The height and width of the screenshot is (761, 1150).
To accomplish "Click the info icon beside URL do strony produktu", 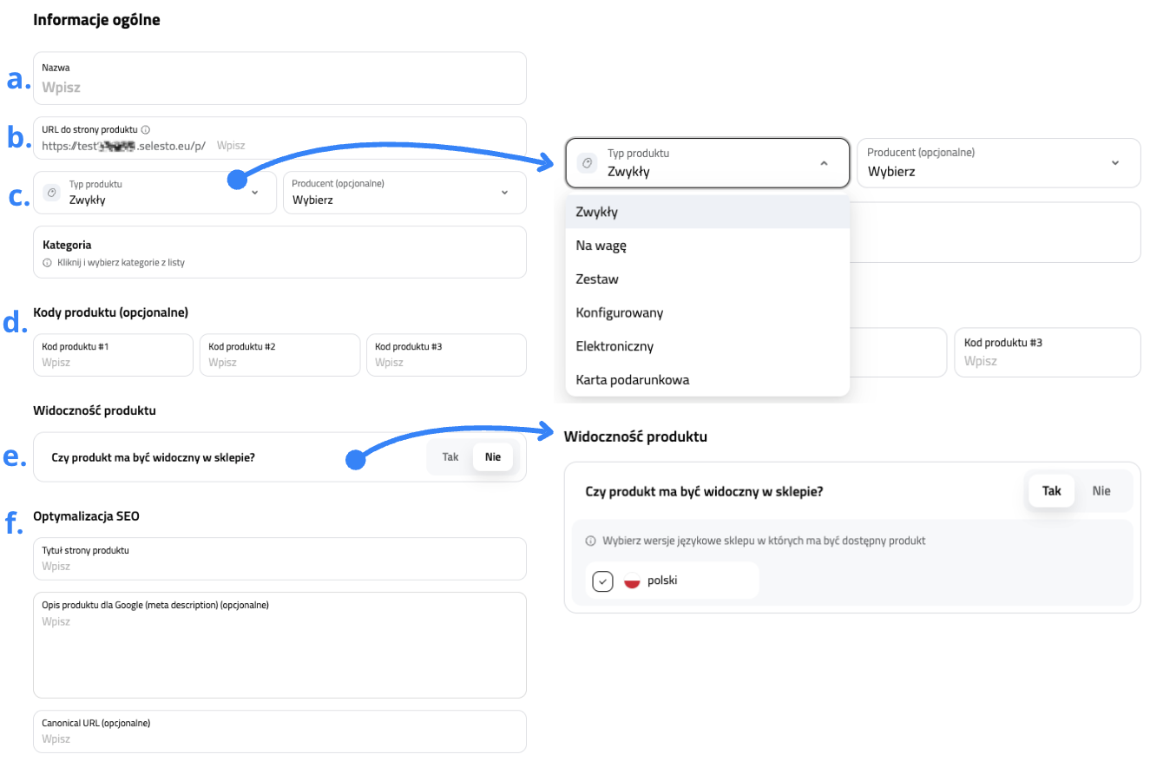I will (x=146, y=129).
